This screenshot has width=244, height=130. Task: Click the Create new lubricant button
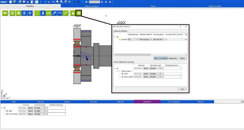click(173, 58)
